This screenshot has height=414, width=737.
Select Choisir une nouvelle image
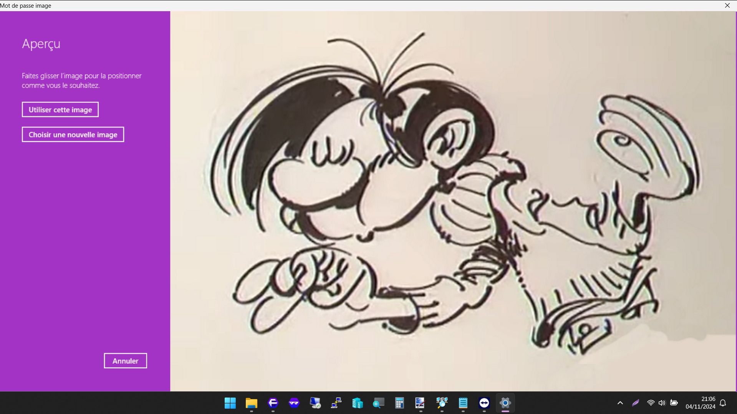73,135
